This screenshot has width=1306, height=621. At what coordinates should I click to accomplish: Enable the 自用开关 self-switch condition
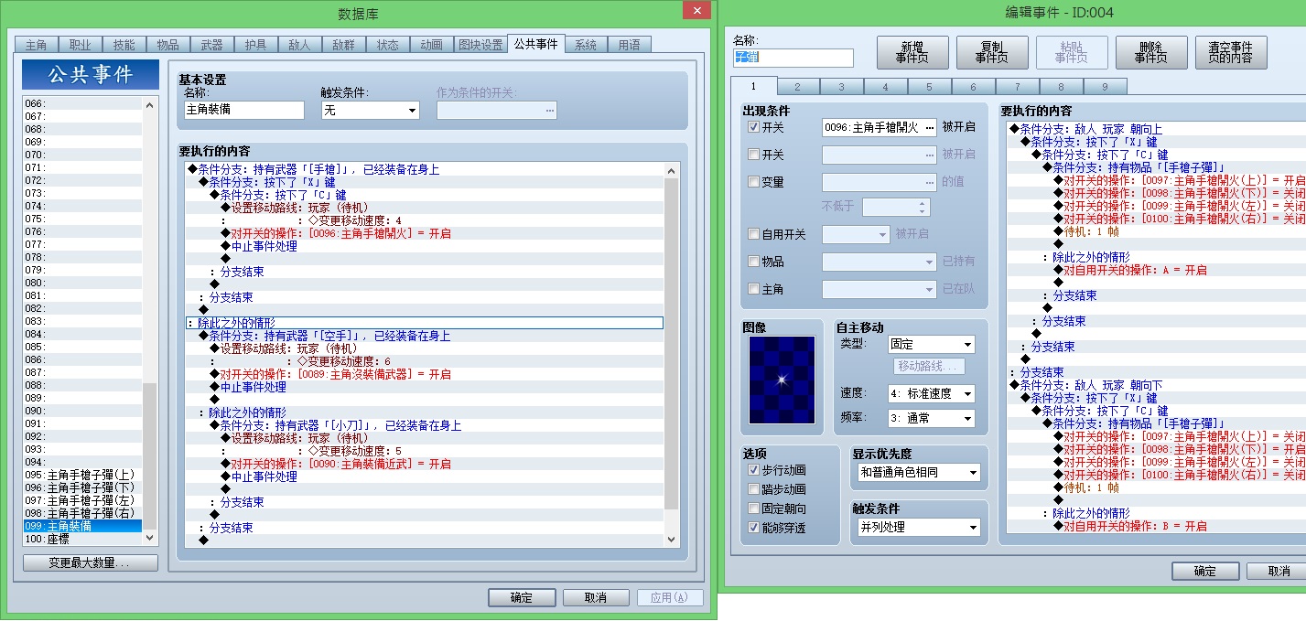point(754,235)
